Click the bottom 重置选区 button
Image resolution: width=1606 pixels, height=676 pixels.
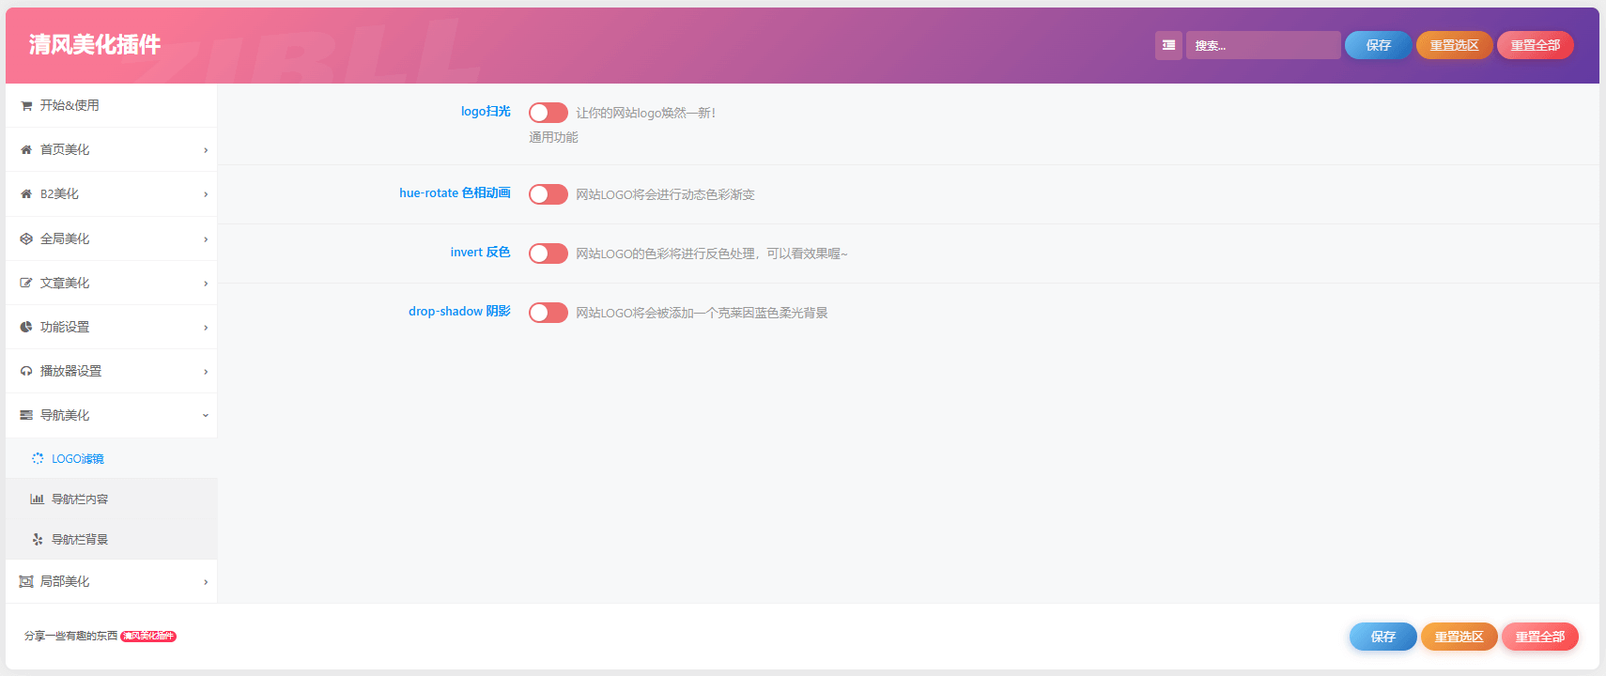click(x=1459, y=637)
